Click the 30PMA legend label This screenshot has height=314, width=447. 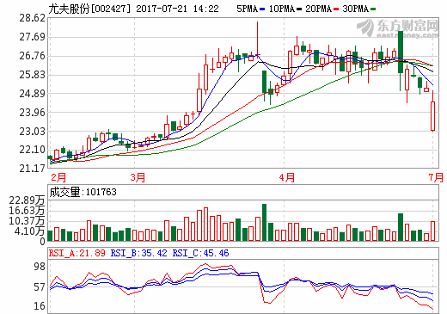[x=356, y=9]
